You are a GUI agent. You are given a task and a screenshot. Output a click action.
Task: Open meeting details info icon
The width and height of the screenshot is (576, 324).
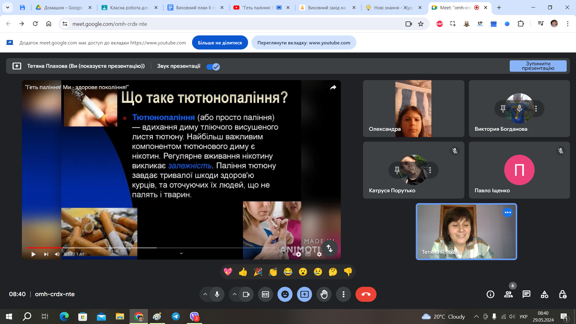[x=490, y=294]
